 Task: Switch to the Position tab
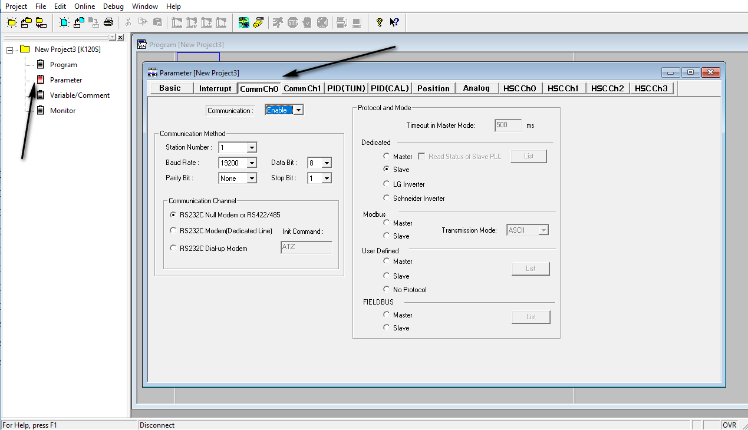point(433,88)
